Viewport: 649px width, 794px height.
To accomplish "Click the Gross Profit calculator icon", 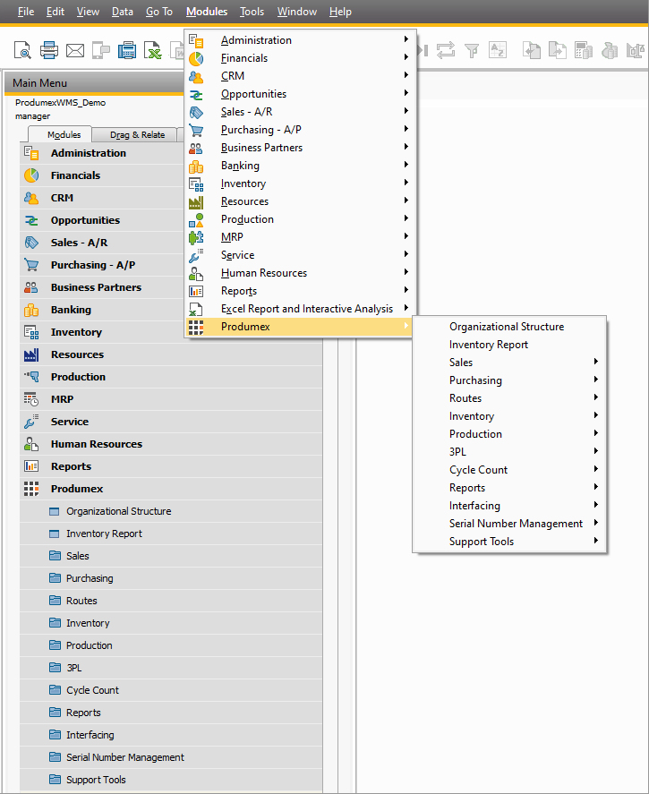I will (584, 50).
